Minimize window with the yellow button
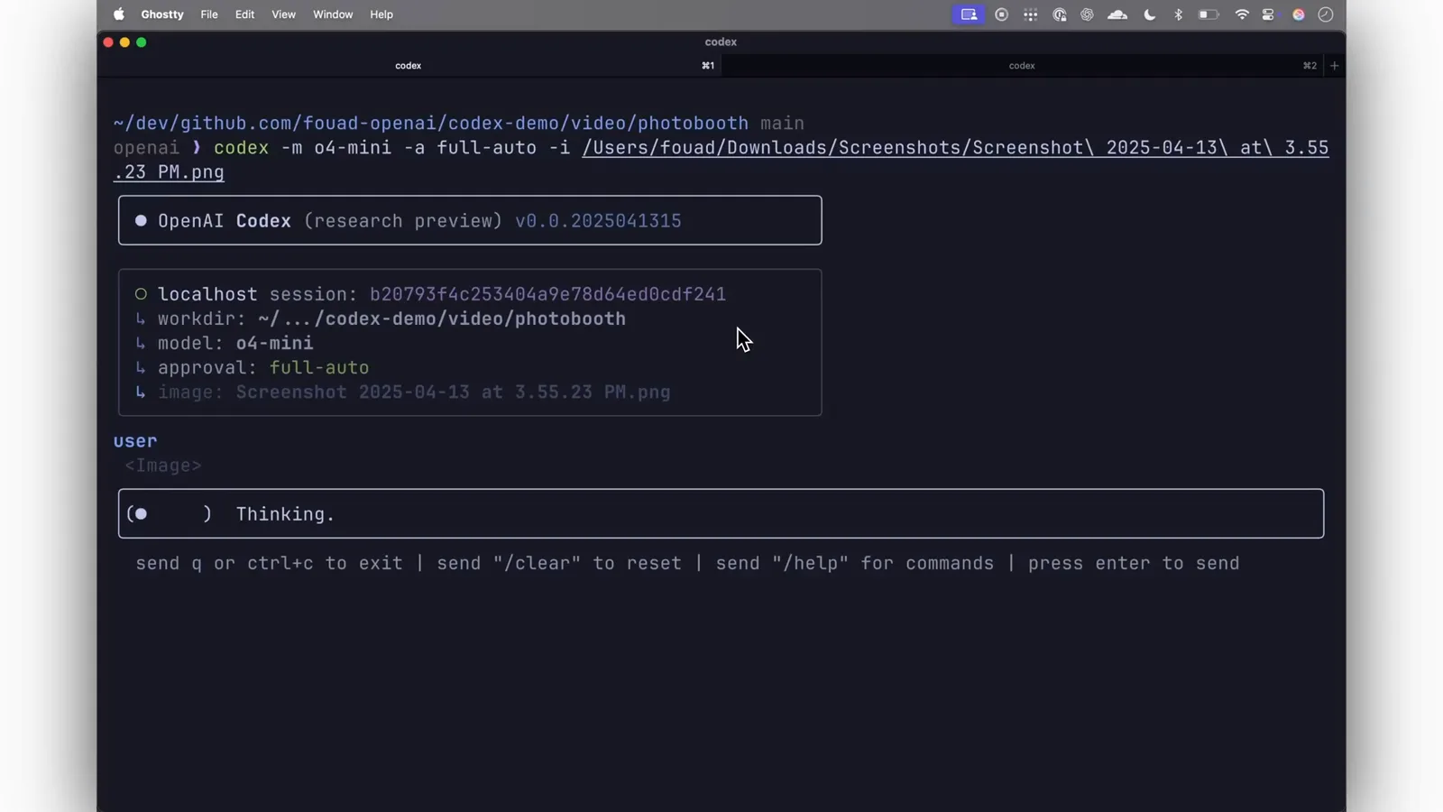Viewport: 1443px width, 812px height. 124,42
